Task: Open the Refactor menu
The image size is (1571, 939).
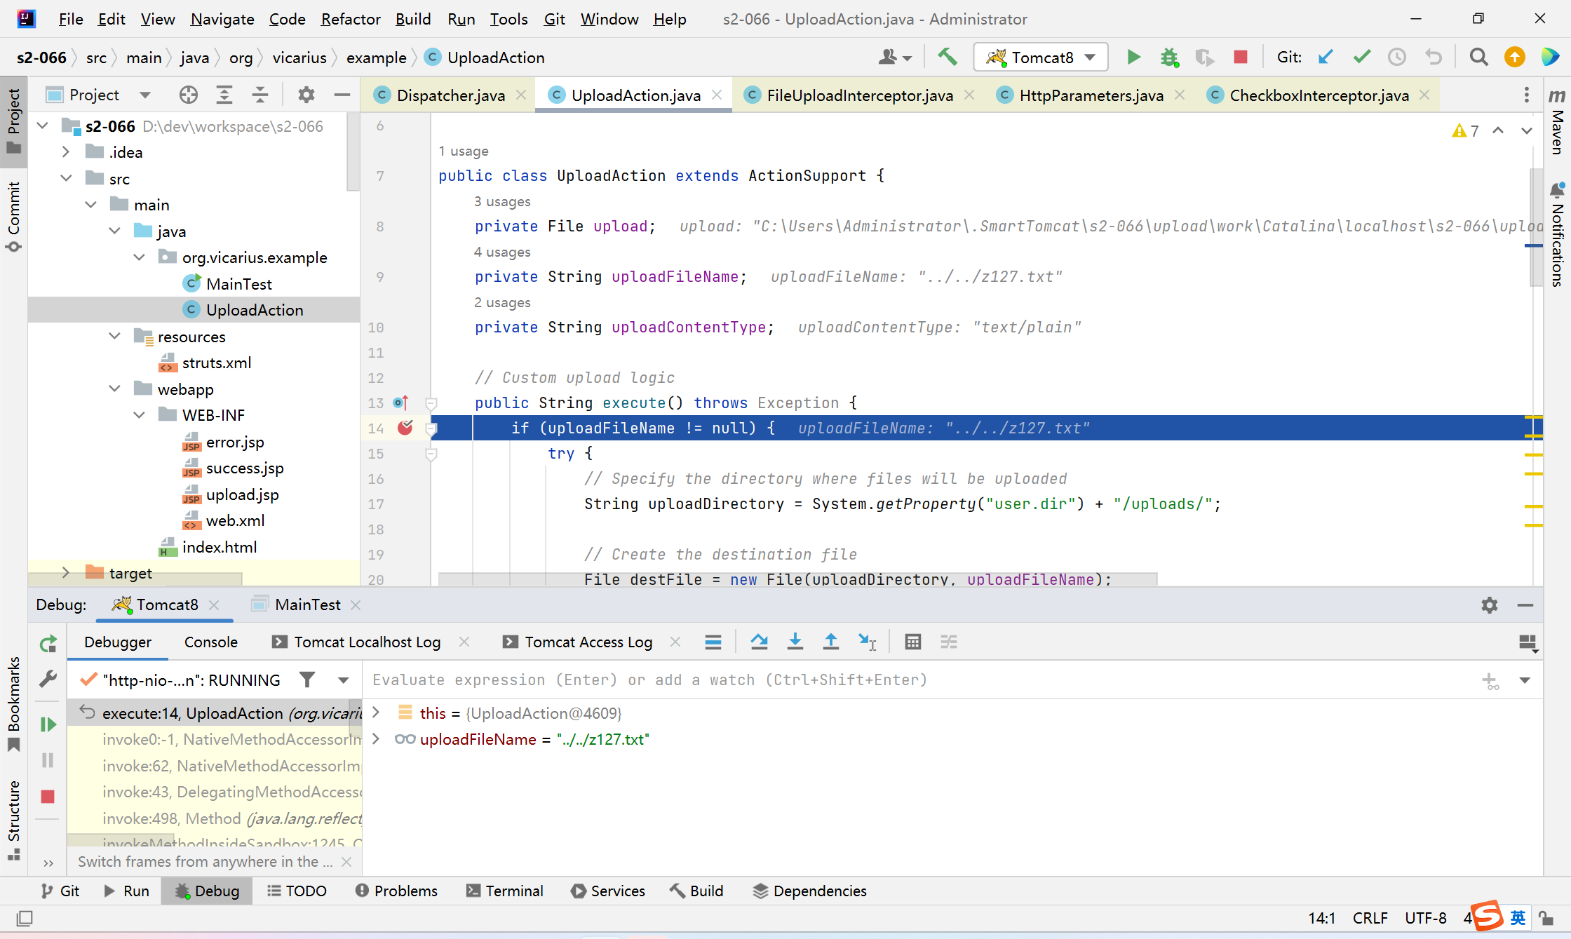Action: [x=350, y=19]
